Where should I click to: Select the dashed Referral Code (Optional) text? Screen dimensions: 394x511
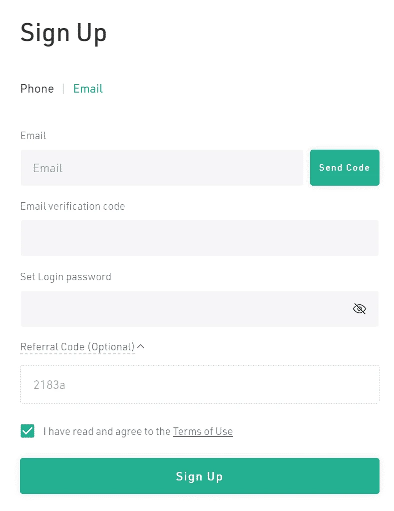[x=77, y=346]
